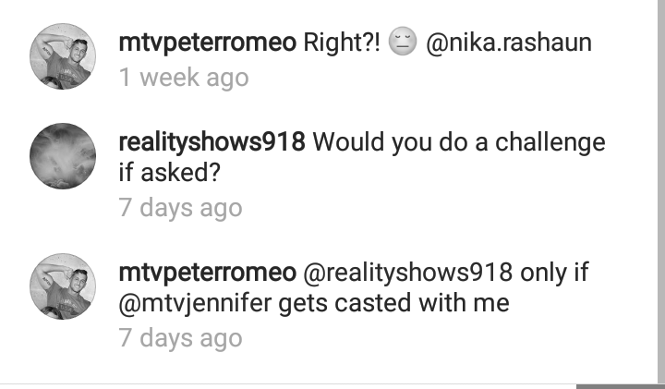
Task: Open mtvpeterromeo's avatar on the 'Right?!' comment
Action: pos(63,56)
